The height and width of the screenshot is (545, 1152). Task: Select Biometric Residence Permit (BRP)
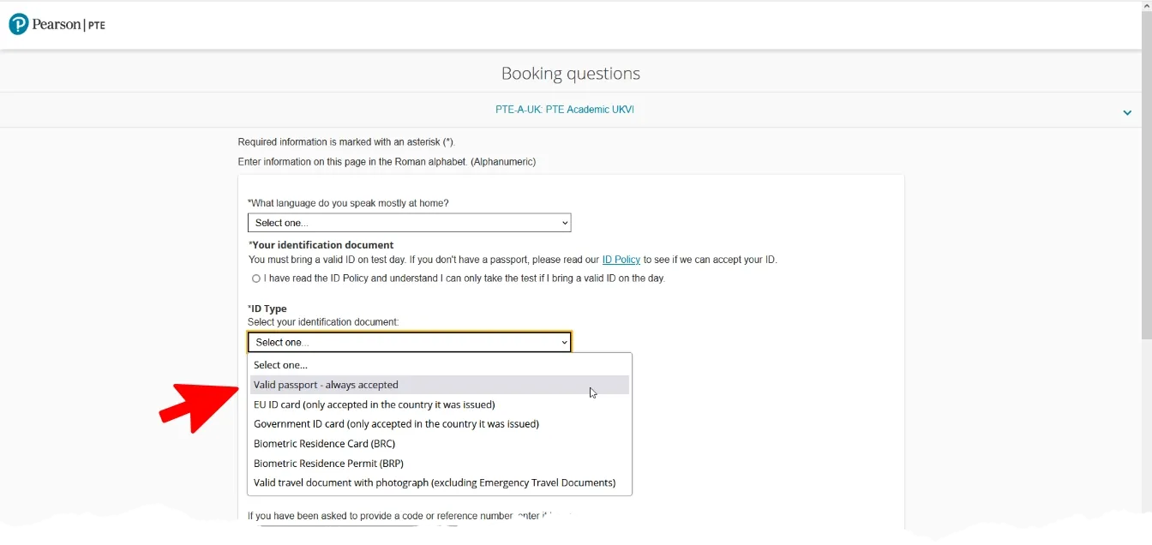point(328,464)
